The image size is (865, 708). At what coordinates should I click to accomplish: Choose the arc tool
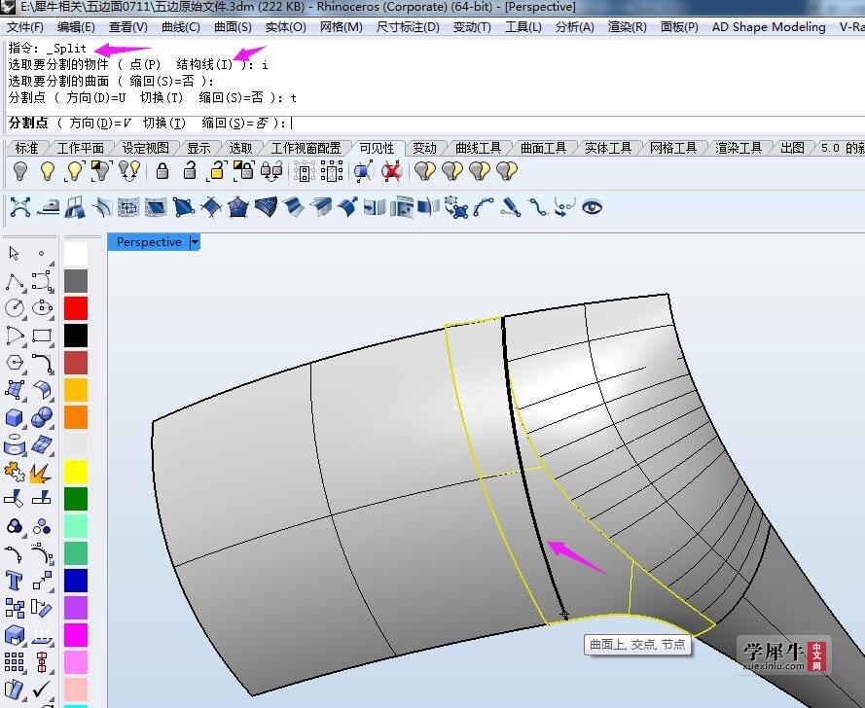[15, 336]
